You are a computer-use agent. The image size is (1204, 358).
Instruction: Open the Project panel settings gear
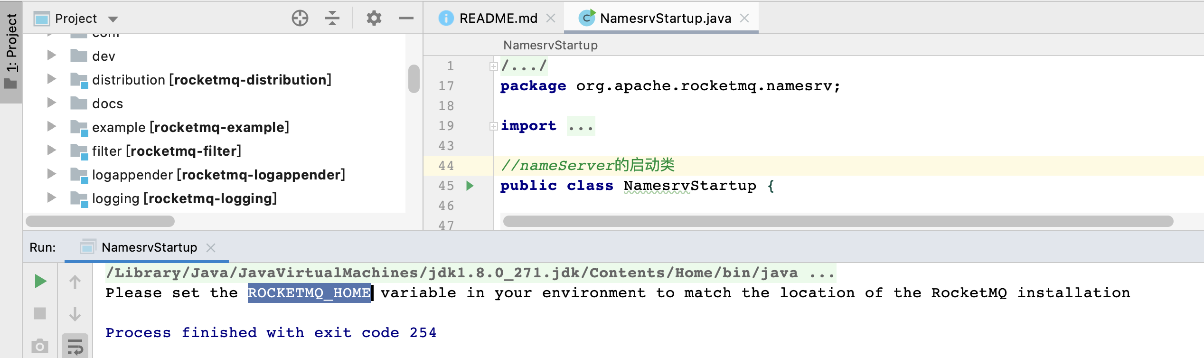374,18
